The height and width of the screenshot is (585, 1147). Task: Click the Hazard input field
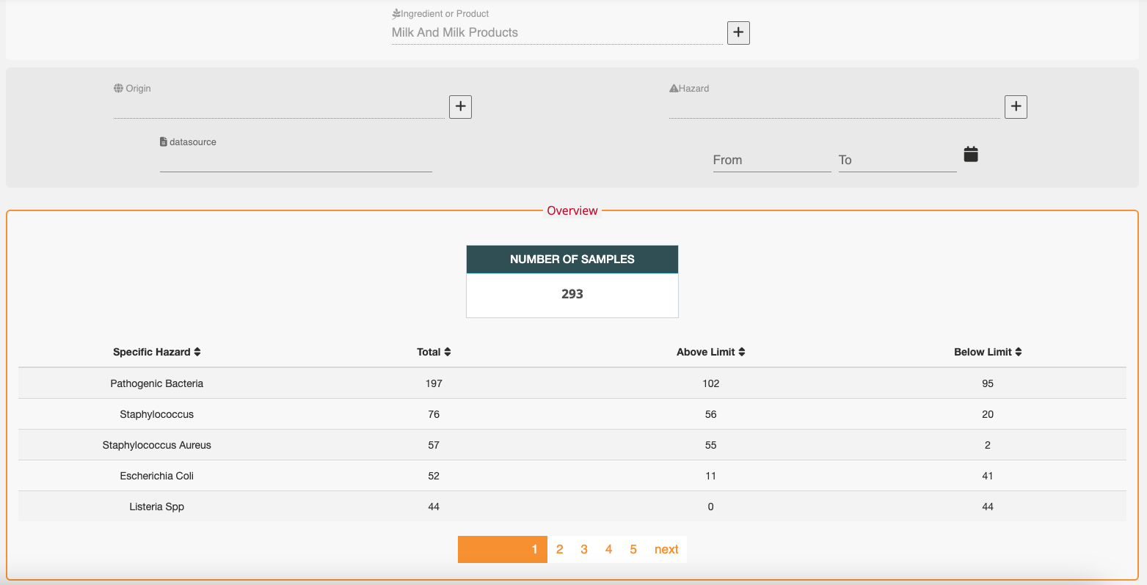click(834, 108)
